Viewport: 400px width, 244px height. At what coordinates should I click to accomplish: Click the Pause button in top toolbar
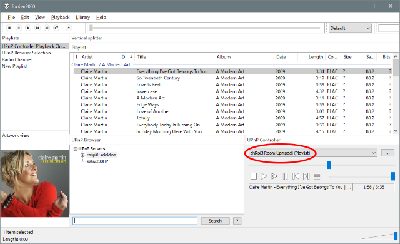click(x=19, y=28)
